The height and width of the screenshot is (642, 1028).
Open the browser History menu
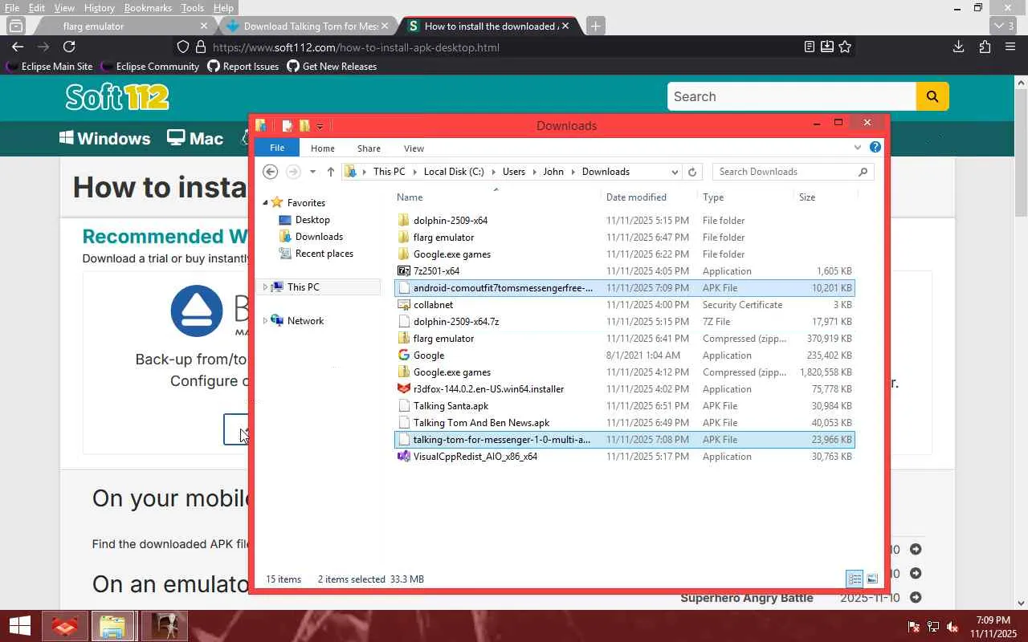tap(99, 8)
